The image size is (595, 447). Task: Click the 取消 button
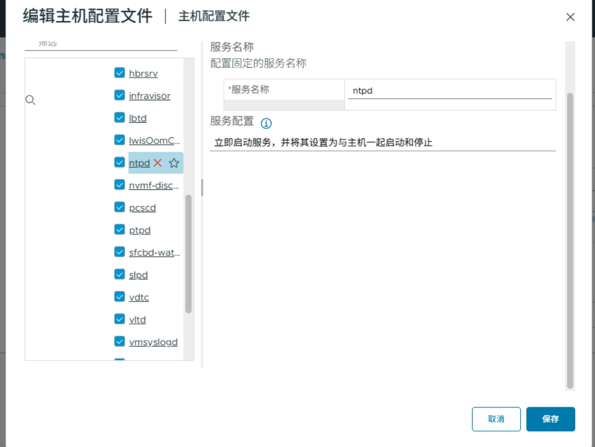point(496,419)
